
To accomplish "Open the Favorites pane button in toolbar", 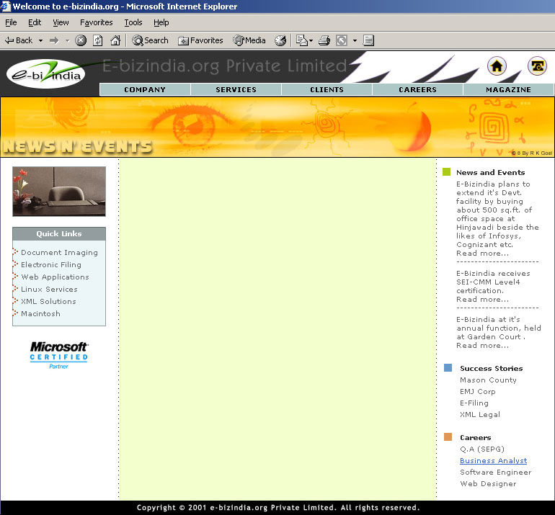I will coord(200,40).
